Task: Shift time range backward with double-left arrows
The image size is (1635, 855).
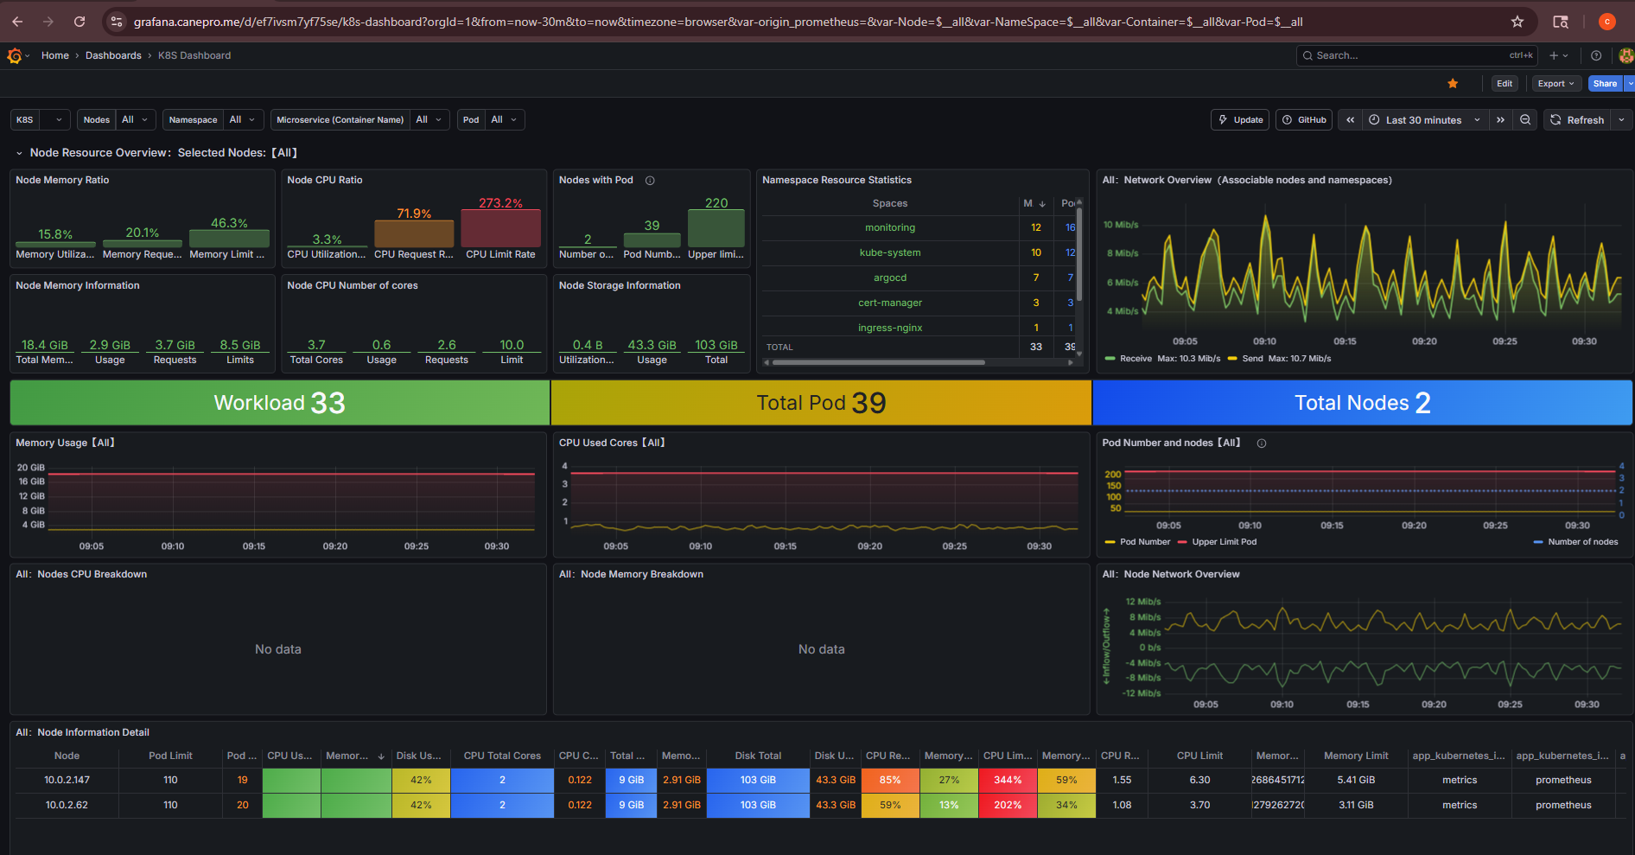Action: [1350, 120]
